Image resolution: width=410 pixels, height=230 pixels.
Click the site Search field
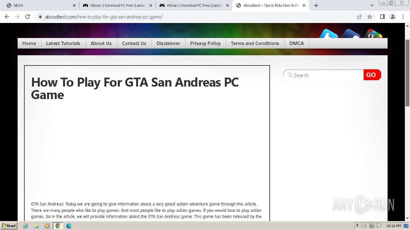point(324,75)
